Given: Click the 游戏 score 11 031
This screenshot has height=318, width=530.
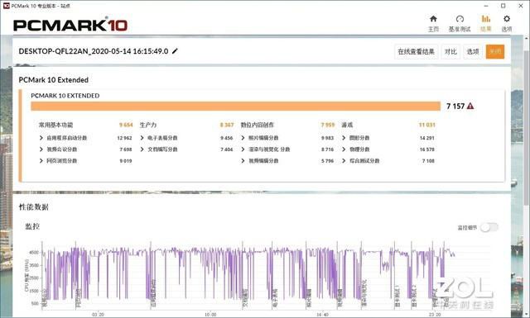Looking at the screenshot, I should tap(427, 125).
